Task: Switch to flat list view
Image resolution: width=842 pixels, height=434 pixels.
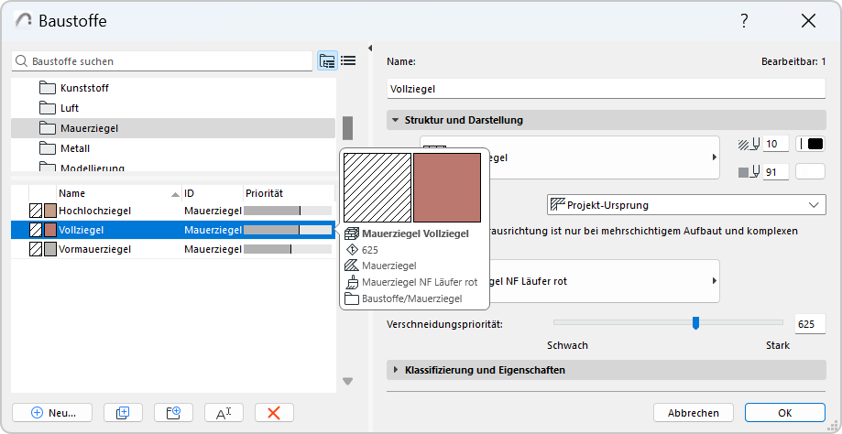Action: [x=348, y=61]
